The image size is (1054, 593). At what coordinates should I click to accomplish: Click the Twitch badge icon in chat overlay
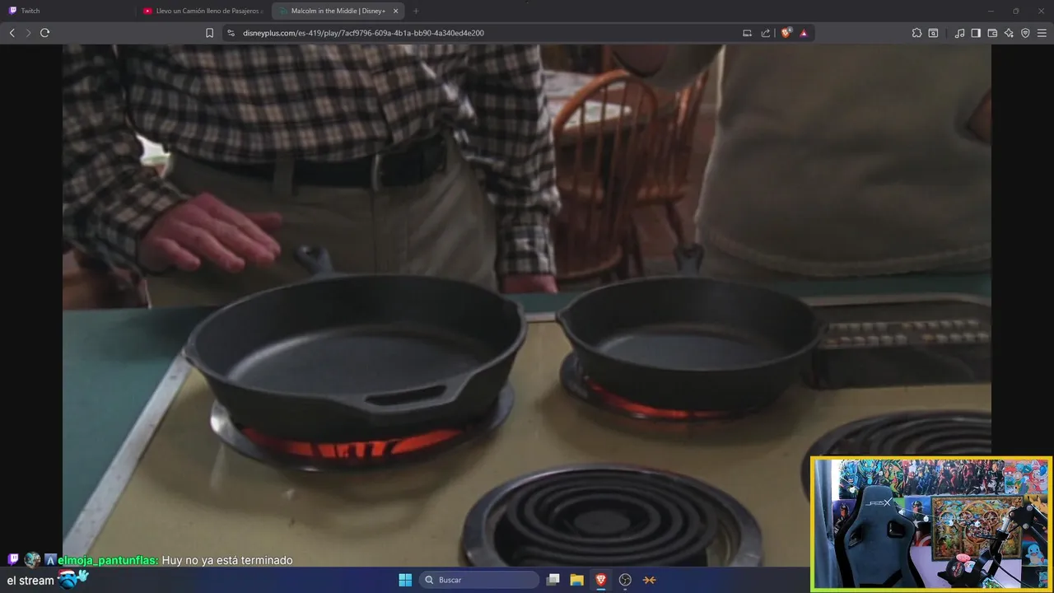[x=13, y=560]
